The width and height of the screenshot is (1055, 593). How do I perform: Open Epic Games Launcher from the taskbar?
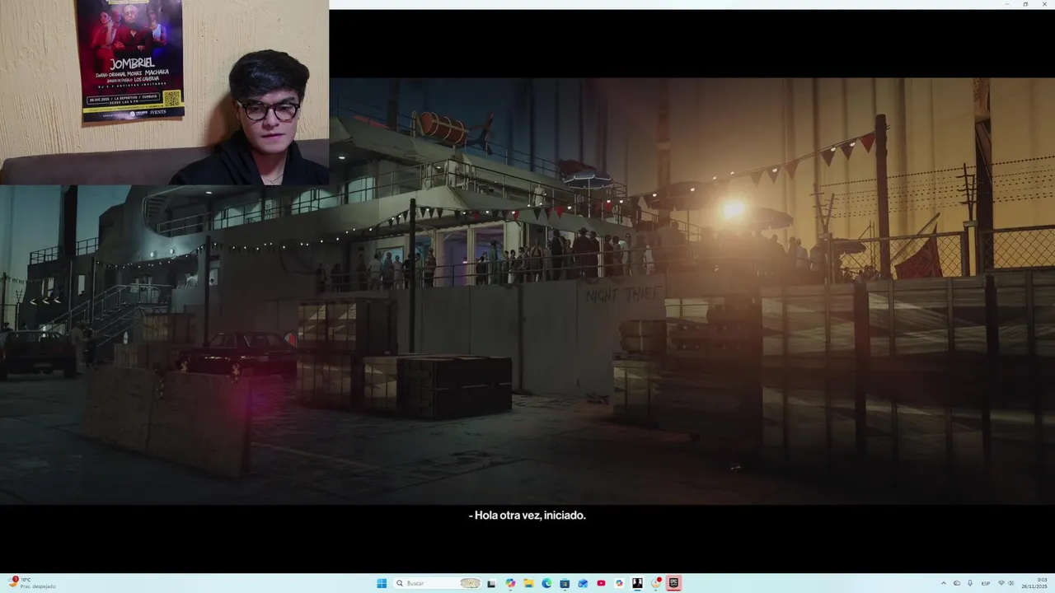(674, 583)
